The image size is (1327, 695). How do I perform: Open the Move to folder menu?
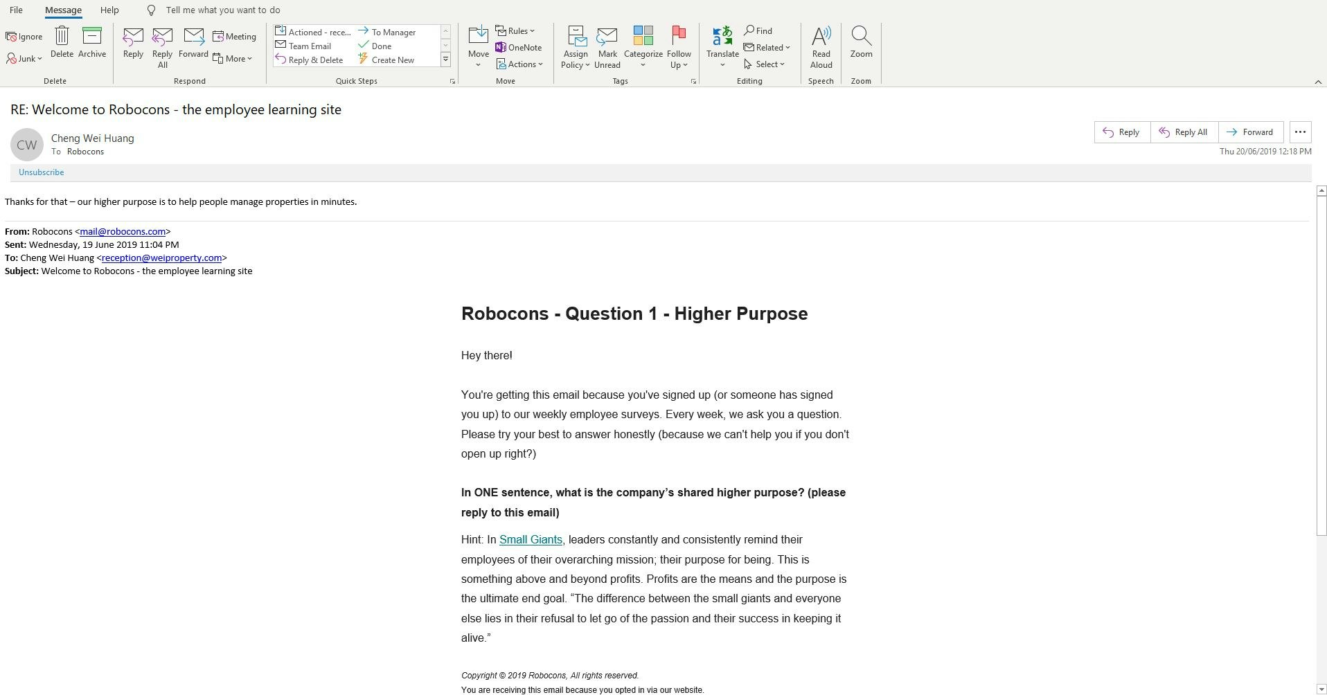478,48
